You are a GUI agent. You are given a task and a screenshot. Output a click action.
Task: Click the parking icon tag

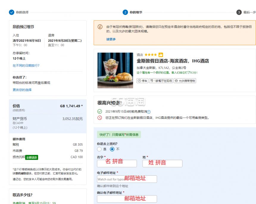click(142, 81)
